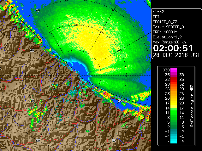Click the 02:00:51 timestamp

[x=173, y=48]
